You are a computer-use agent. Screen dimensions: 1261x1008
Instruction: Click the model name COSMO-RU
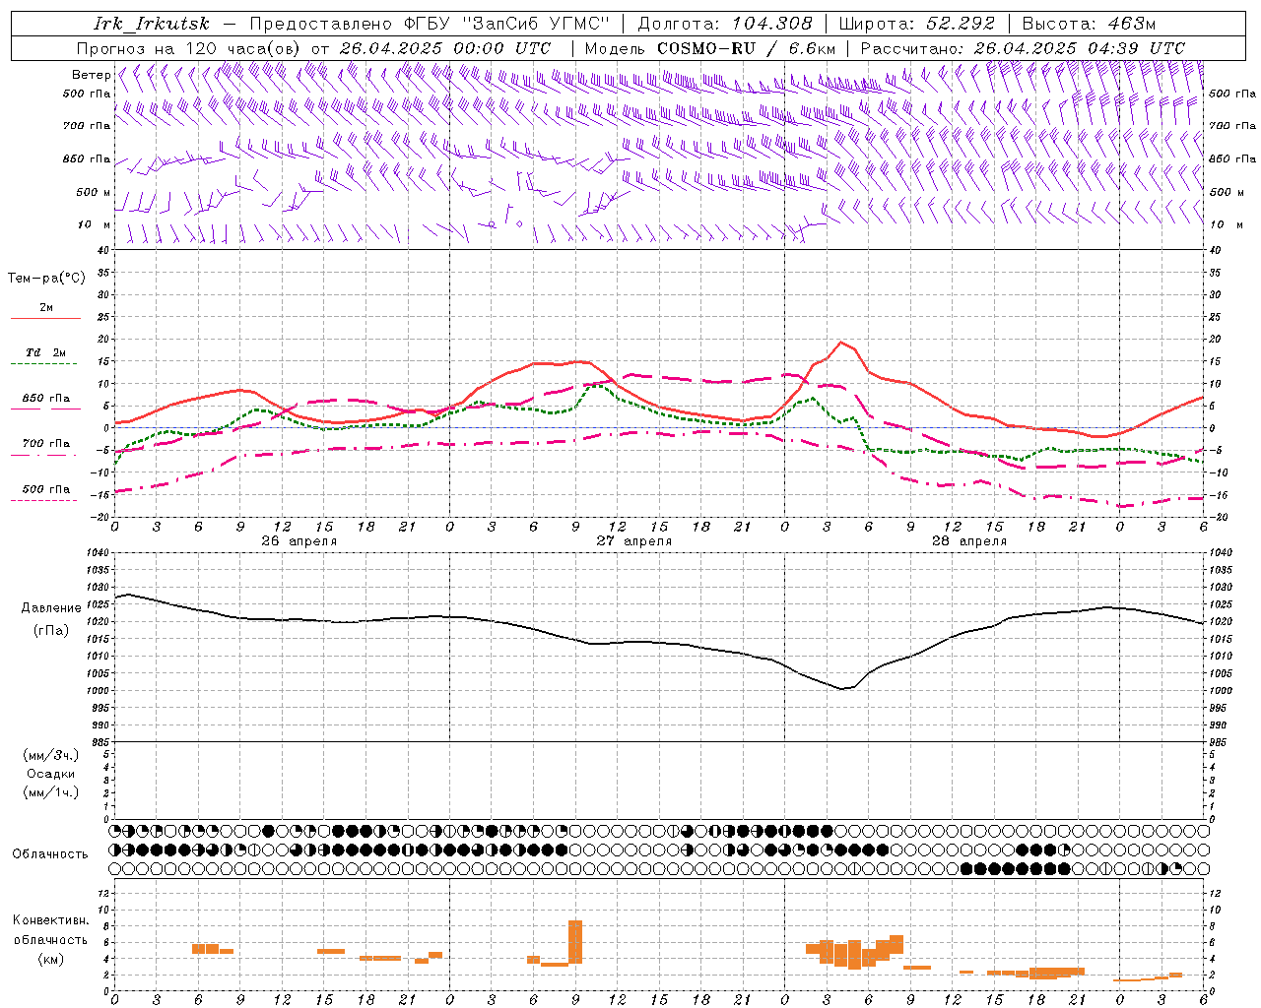pyautogui.click(x=706, y=48)
